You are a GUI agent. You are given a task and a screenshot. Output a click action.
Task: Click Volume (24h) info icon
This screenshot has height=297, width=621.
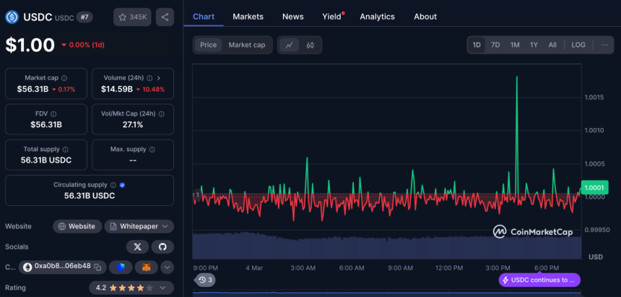pyautogui.click(x=149, y=78)
